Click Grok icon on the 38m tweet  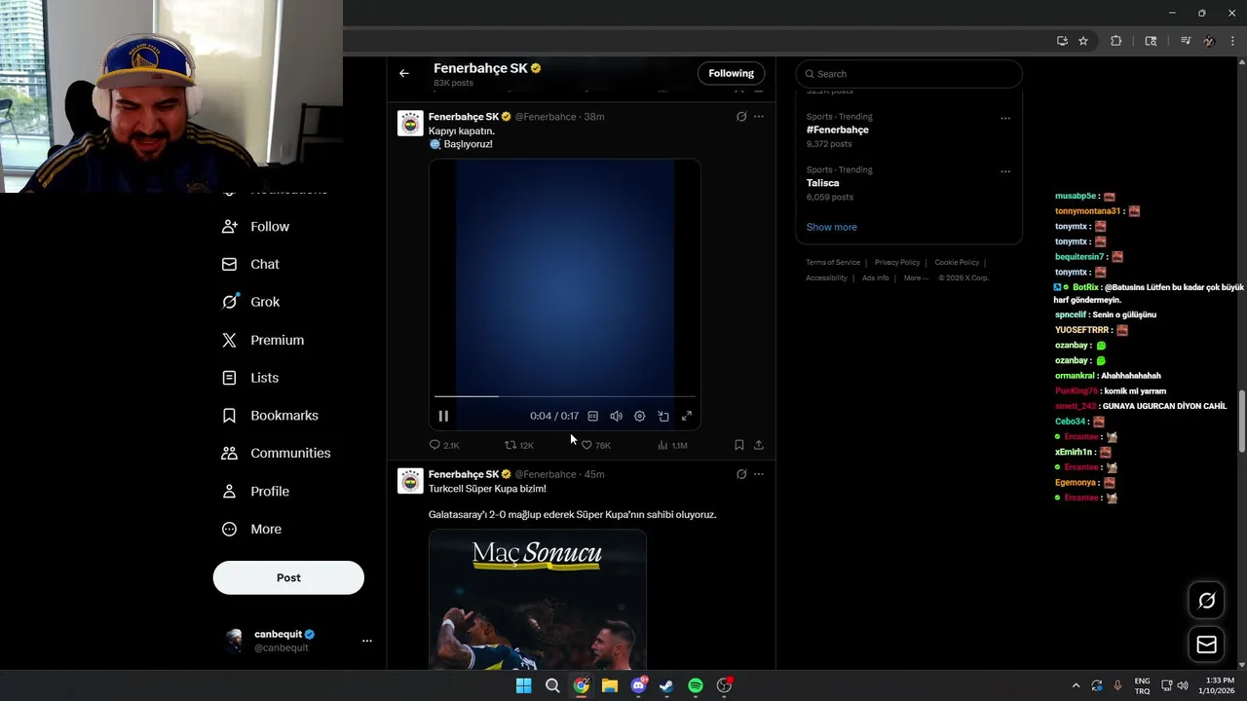click(741, 117)
